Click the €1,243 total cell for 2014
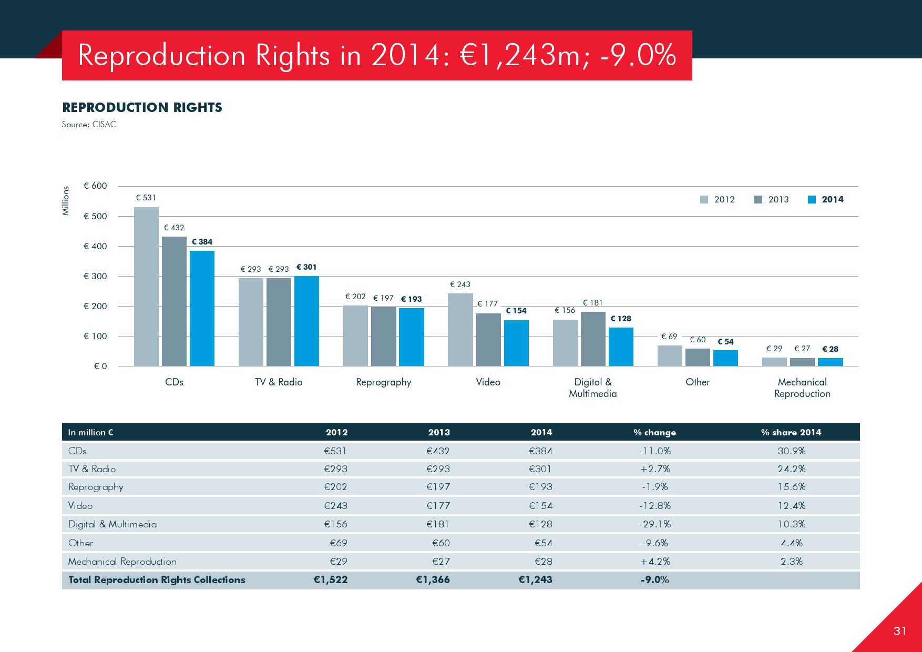Viewport: 922px width, 652px height. (x=535, y=580)
